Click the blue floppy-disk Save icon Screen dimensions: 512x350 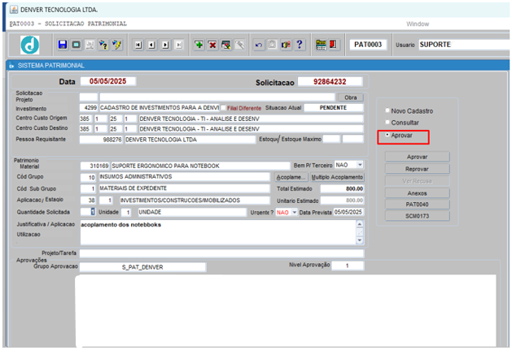(x=62, y=45)
